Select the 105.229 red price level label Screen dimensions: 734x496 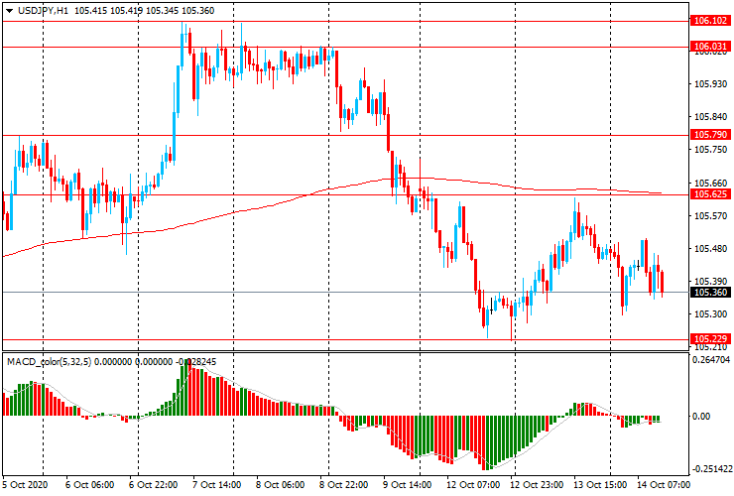tap(710, 338)
